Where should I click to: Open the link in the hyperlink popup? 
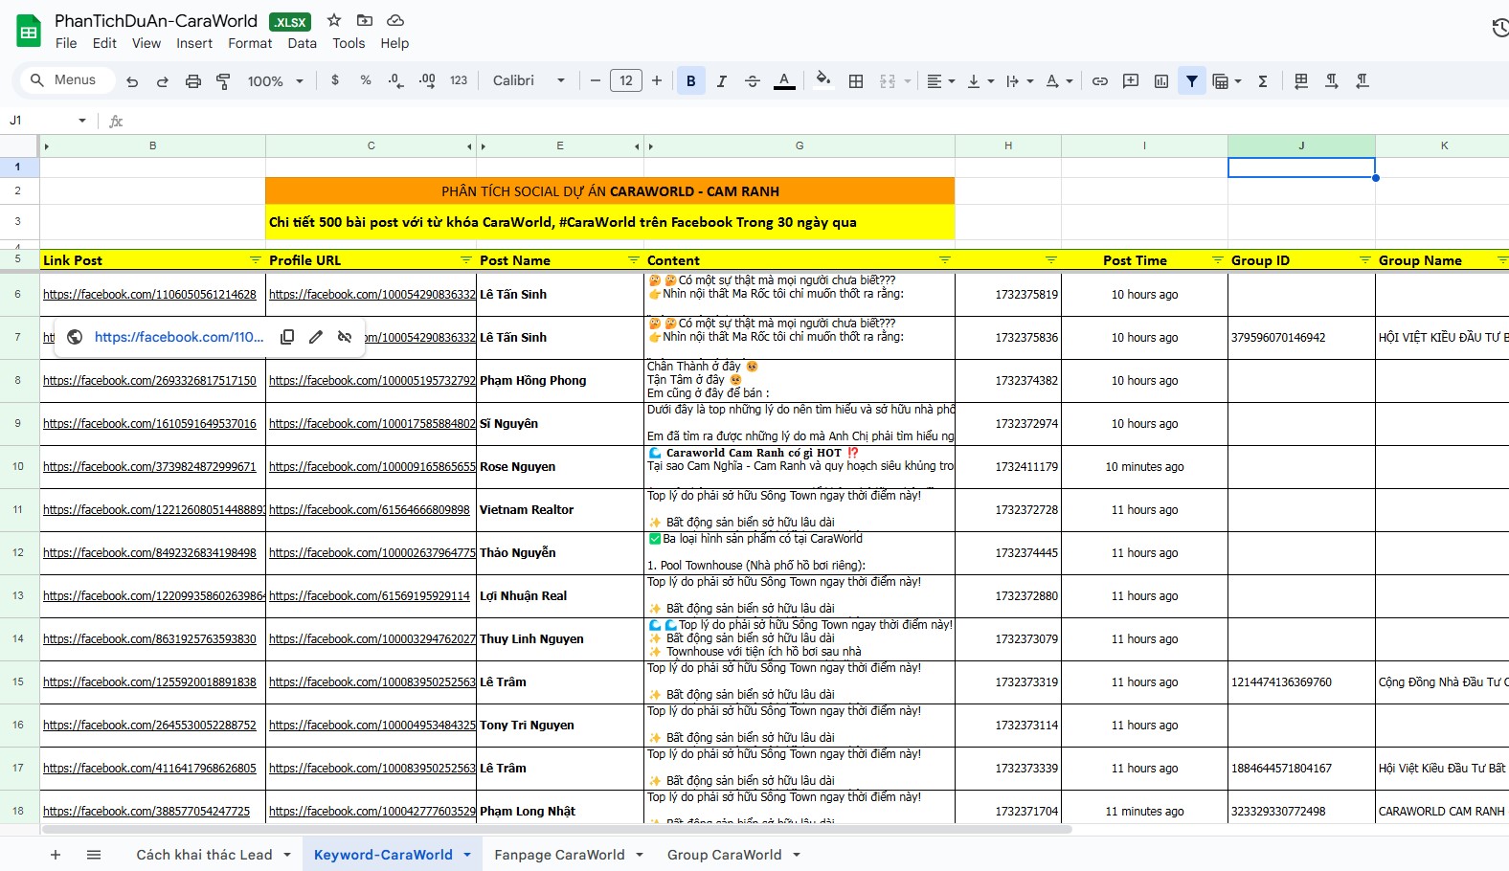pos(179,337)
